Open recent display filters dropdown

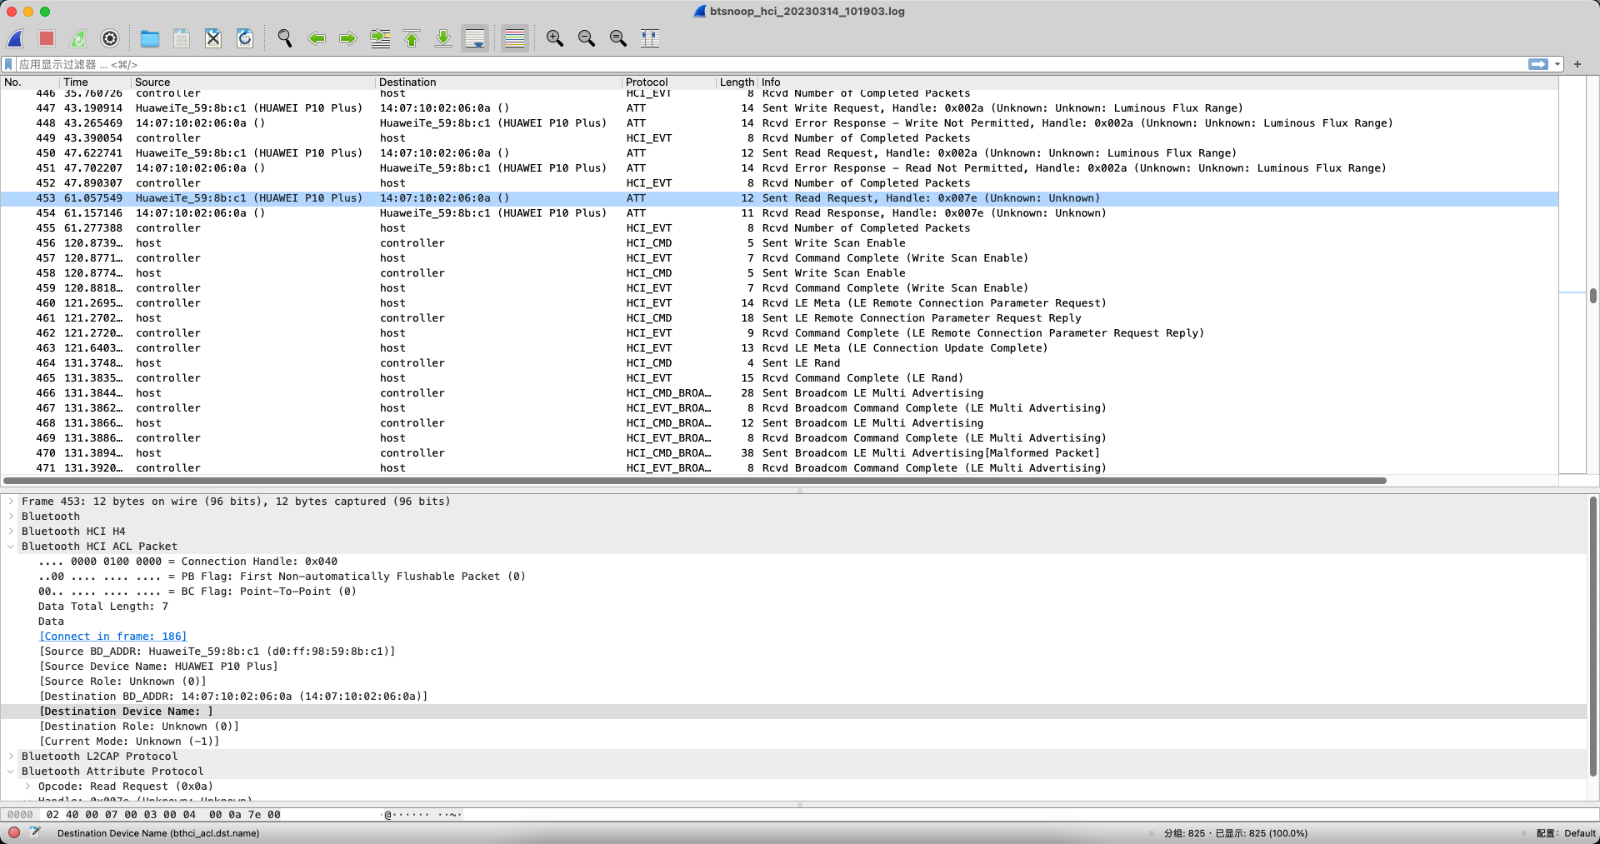1557,64
